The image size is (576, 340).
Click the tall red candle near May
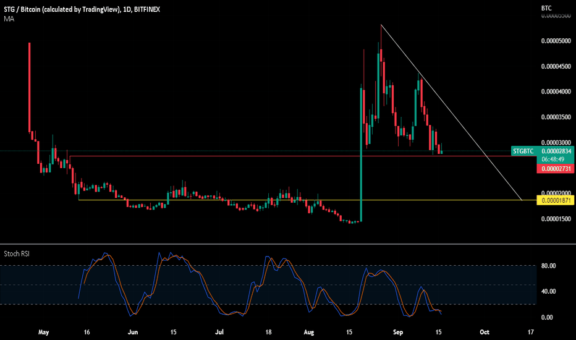point(30,88)
